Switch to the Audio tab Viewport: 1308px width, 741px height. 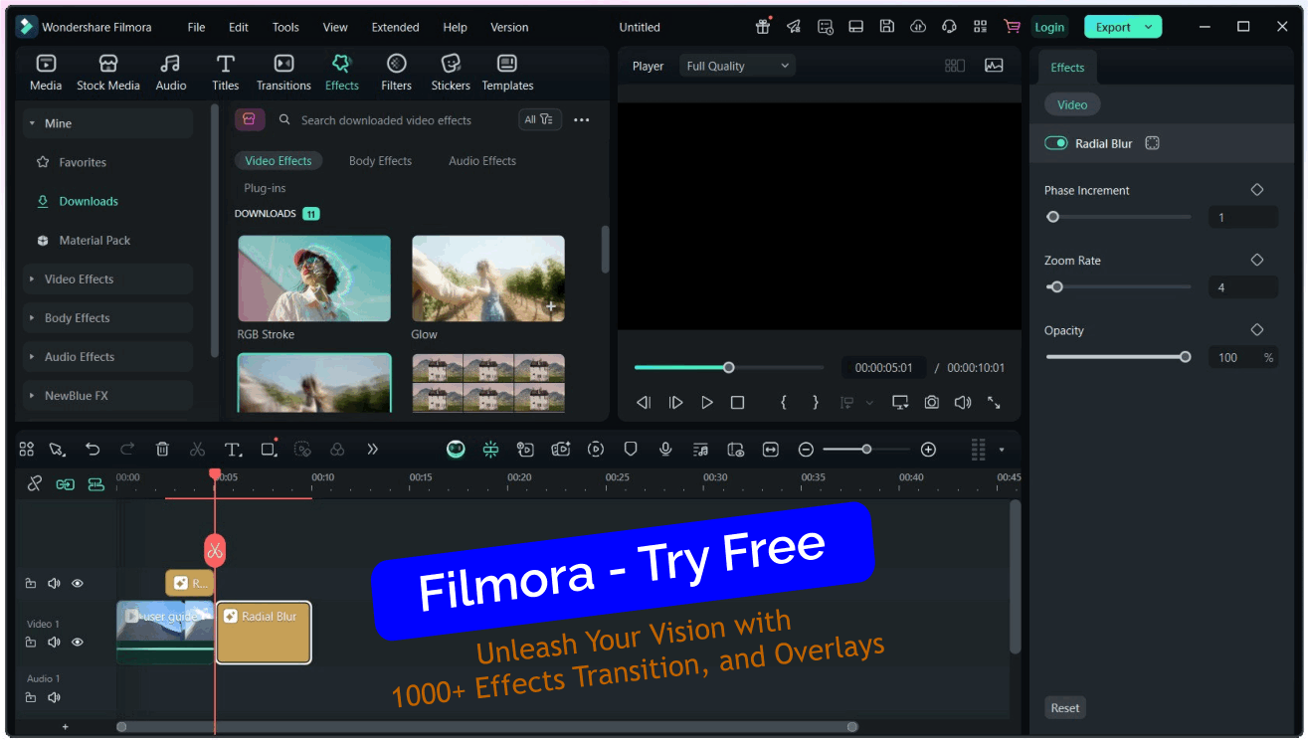click(171, 73)
